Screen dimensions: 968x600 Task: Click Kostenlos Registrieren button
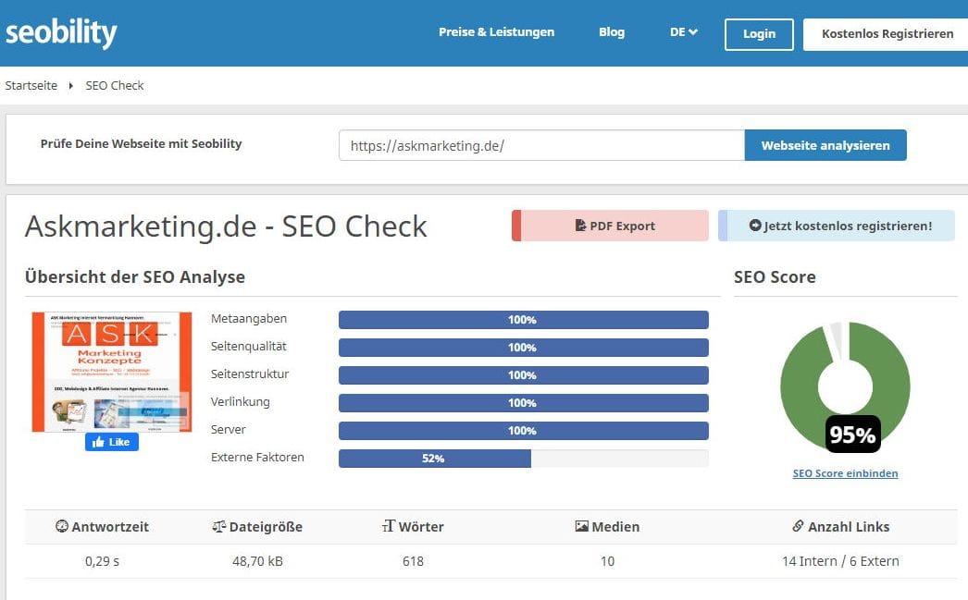click(887, 34)
